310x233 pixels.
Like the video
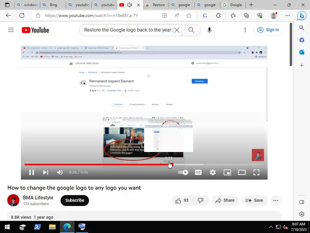pos(182,201)
